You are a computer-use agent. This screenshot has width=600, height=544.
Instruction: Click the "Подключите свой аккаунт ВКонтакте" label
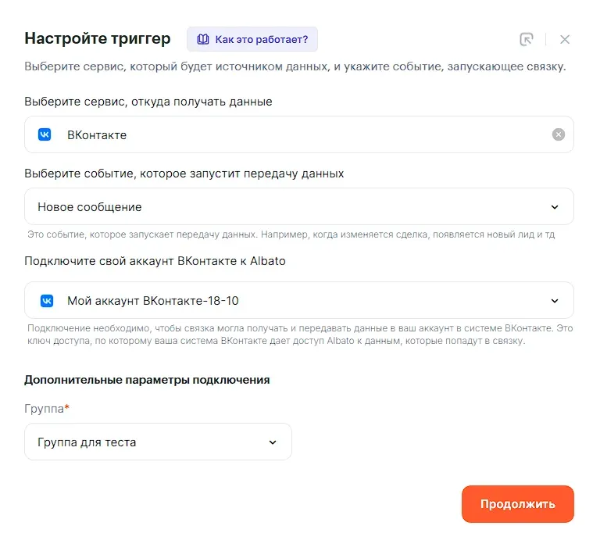tap(155, 261)
